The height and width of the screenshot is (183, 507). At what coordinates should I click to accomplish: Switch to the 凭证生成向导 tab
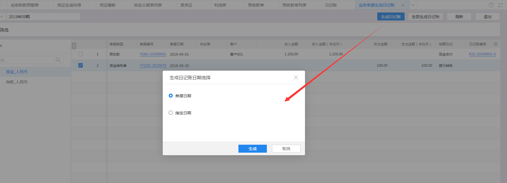tap(69, 5)
